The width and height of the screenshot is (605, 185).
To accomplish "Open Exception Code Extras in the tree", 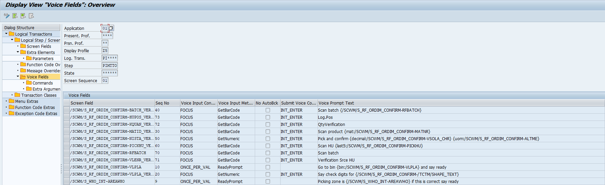I will pyautogui.click(x=36, y=113).
